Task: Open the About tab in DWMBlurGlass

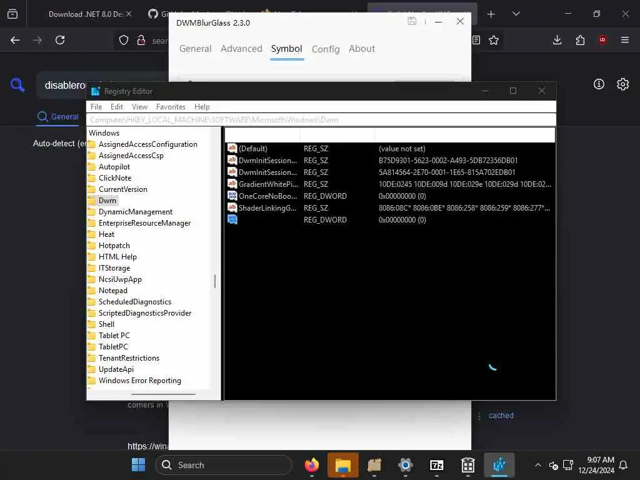Action: 362,49
